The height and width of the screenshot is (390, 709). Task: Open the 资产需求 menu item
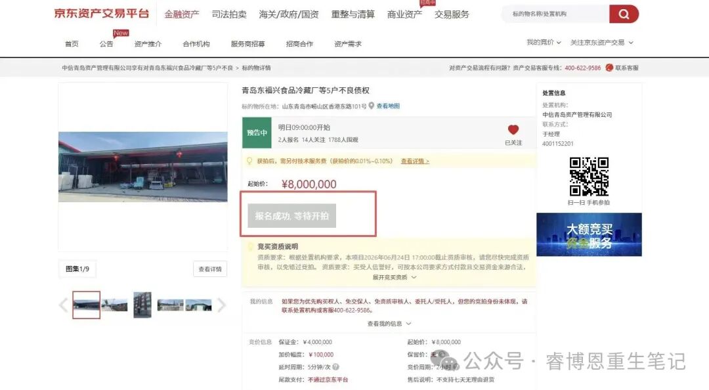pos(348,44)
